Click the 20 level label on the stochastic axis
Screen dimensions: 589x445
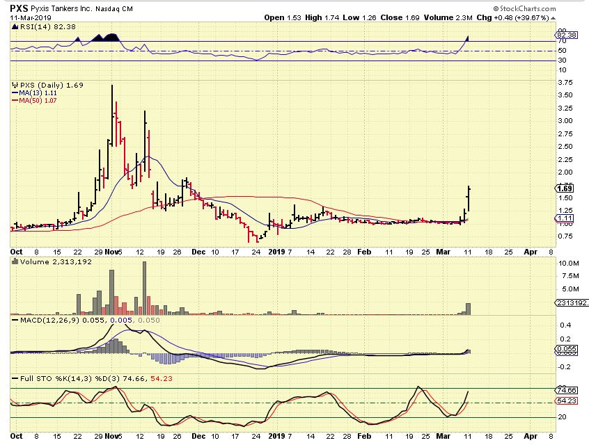[x=563, y=417]
